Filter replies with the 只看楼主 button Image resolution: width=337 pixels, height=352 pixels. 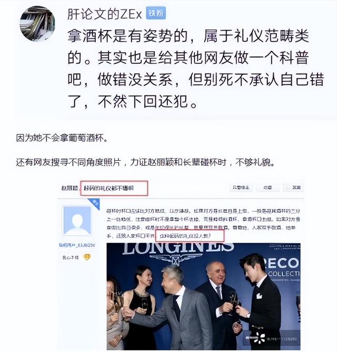[241, 188]
